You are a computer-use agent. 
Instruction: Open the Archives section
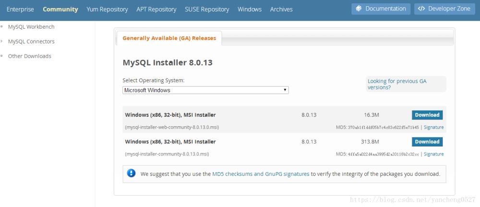click(x=281, y=9)
